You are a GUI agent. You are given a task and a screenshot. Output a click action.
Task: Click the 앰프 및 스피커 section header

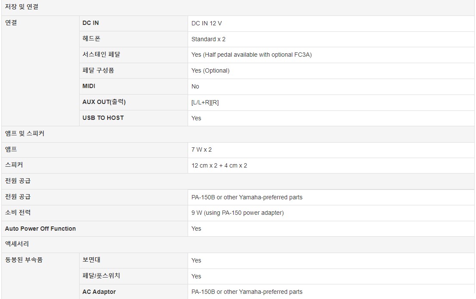[25, 134]
